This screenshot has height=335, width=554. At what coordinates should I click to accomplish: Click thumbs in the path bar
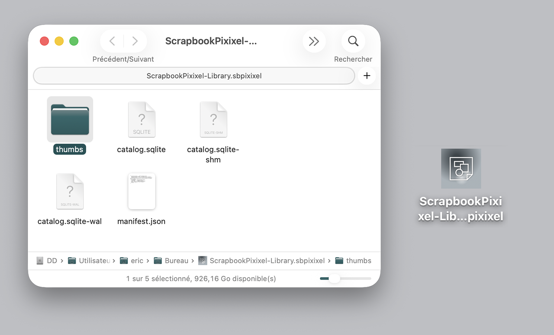pos(353,261)
